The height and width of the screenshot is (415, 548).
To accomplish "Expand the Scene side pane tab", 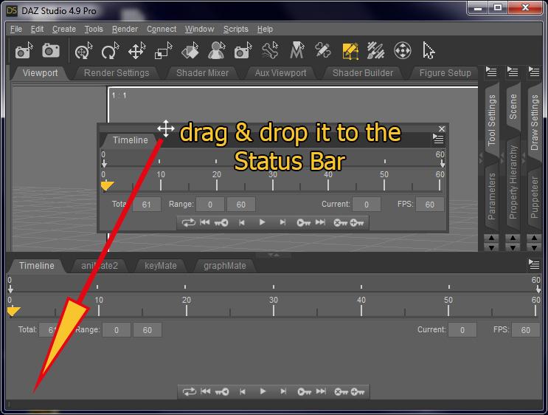I will click(x=513, y=106).
